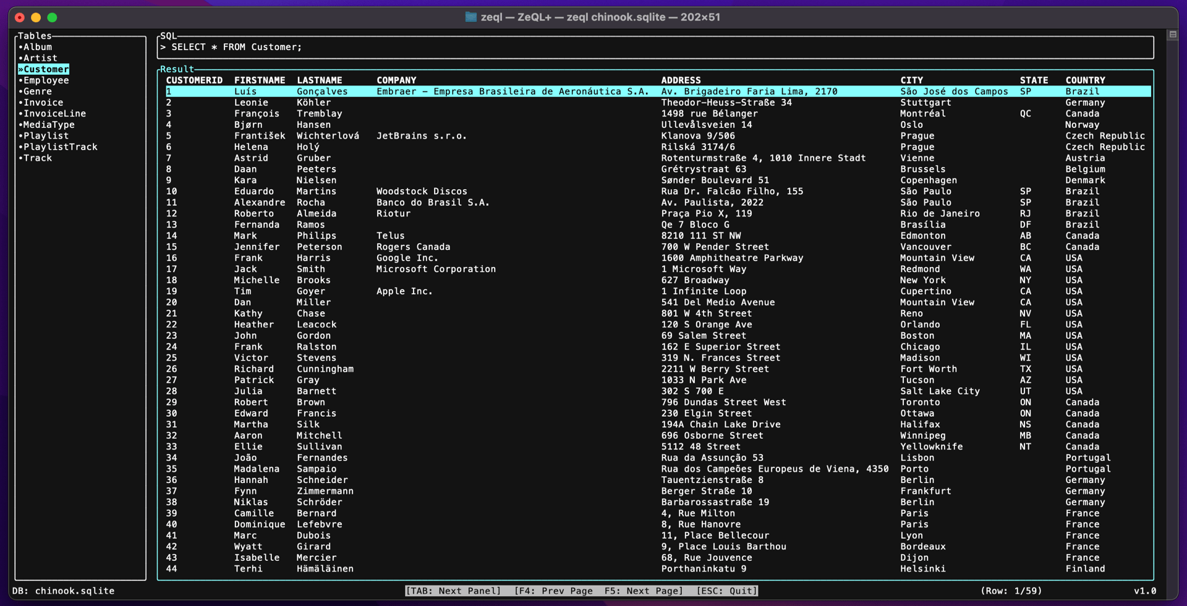Viewport: 1187px width, 606px height.
Task: Focus the SQL query input field
Action: pyautogui.click(x=655, y=47)
